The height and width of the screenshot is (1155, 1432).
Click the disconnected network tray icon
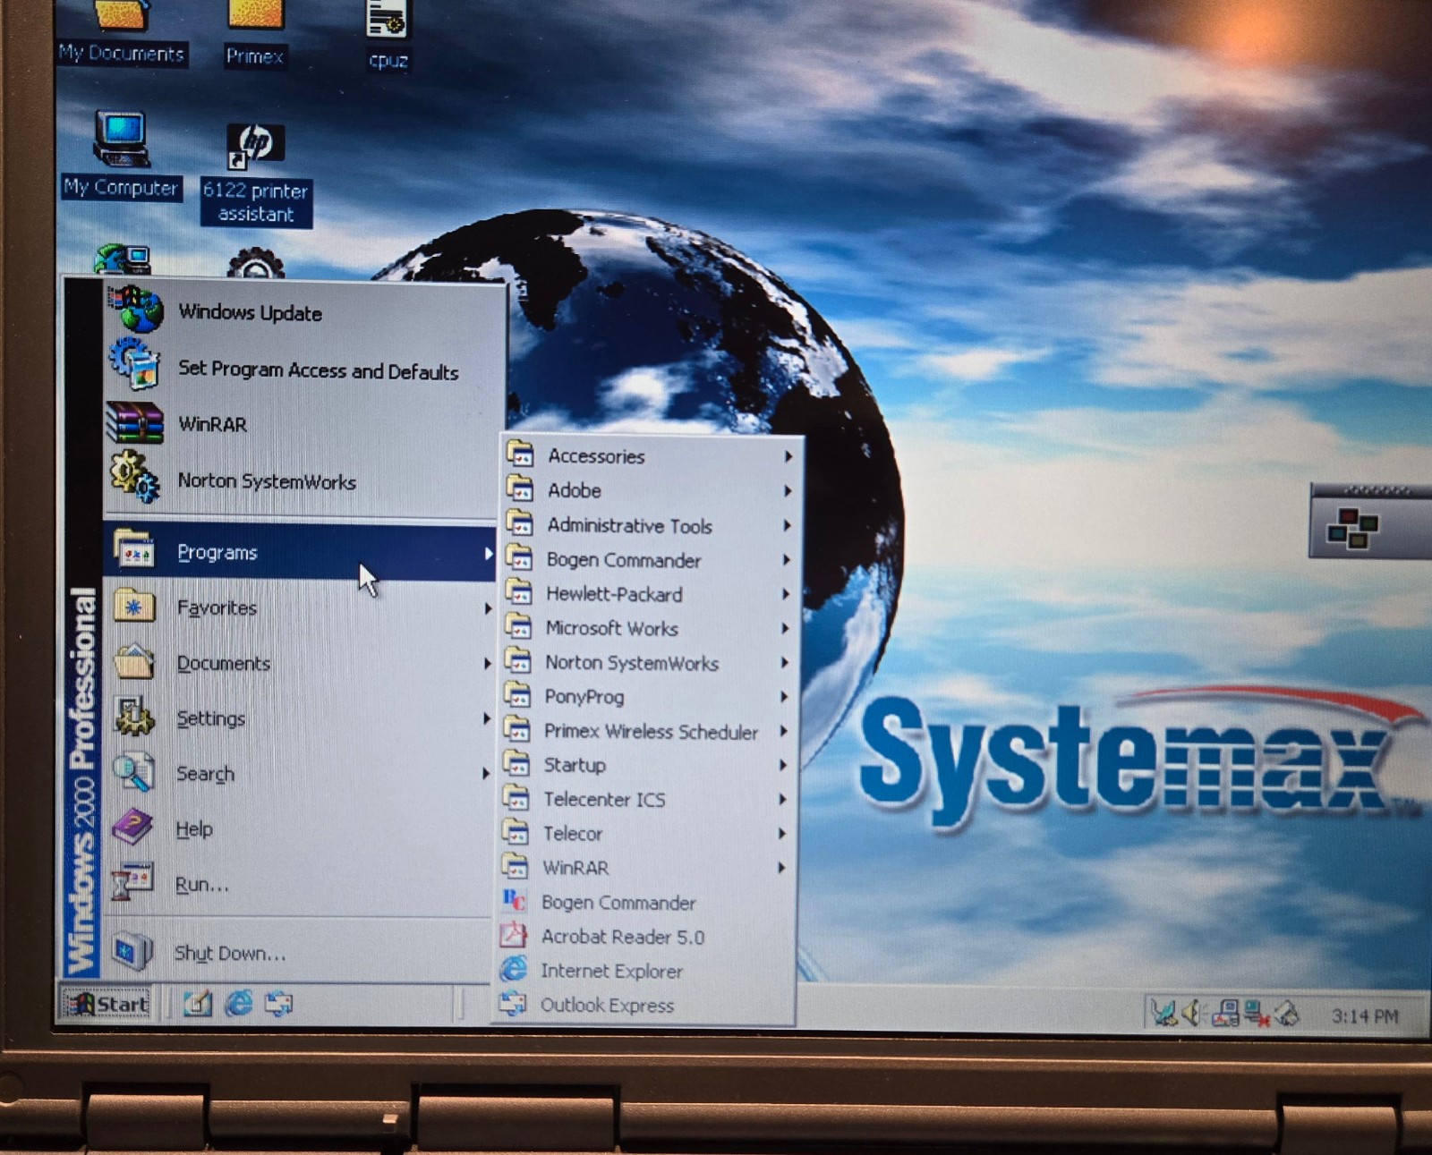tap(1256, 1014)
